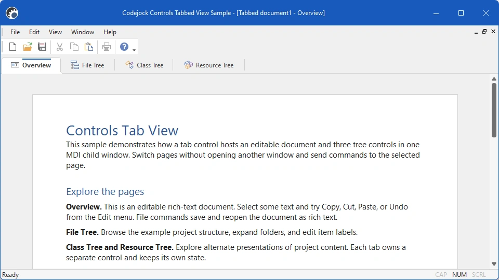
Task: Switch to the File Tree tab
Action: click(x=87, y=65)
